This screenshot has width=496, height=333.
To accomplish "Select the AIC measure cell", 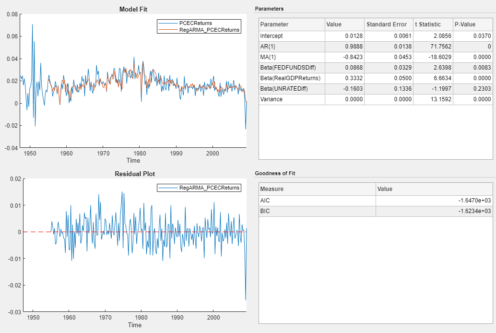I will point(317,201).
